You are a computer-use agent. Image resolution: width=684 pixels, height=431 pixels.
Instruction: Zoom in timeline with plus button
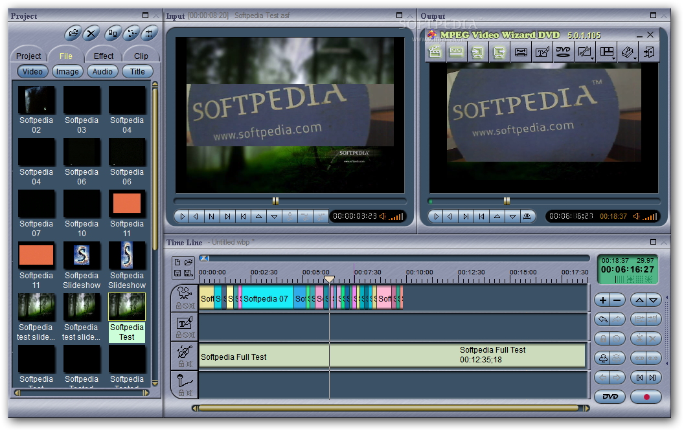pos(603,300)
